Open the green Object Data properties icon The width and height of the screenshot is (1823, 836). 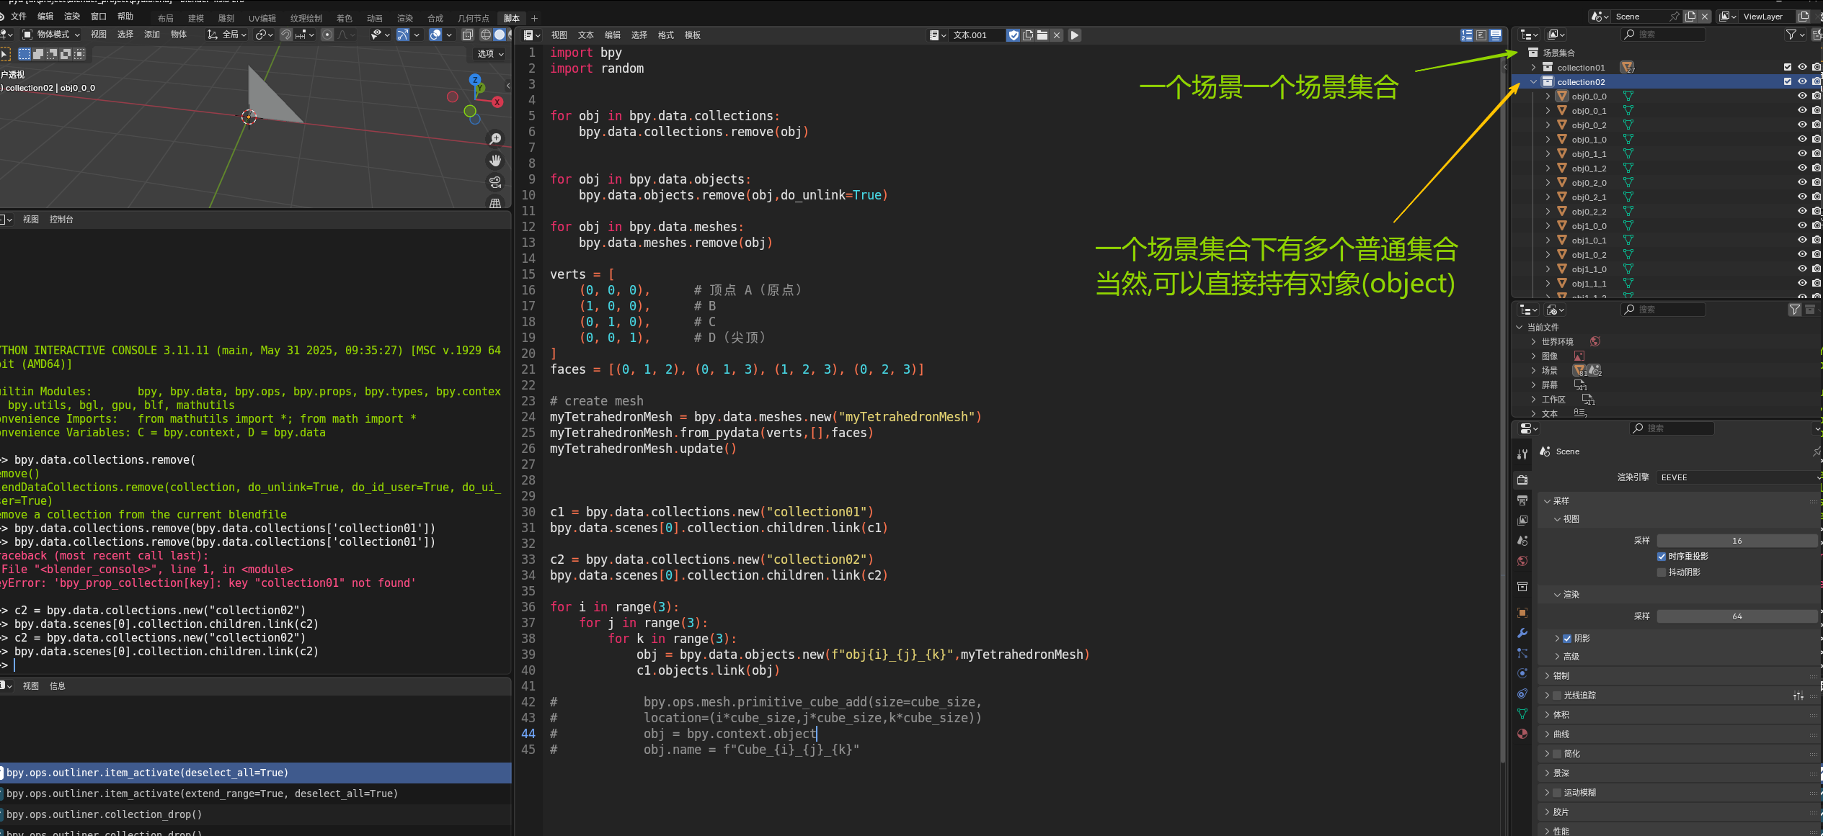click(x=1522, y=714)
